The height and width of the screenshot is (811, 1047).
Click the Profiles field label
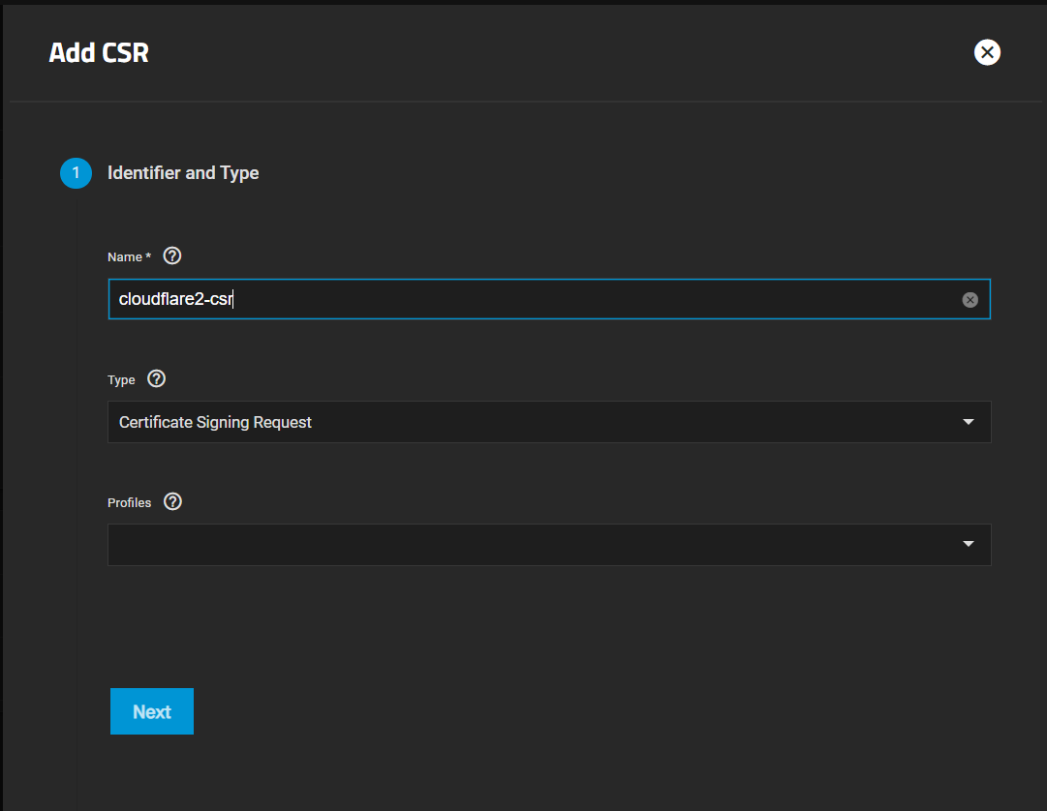[x=130, y=502]
